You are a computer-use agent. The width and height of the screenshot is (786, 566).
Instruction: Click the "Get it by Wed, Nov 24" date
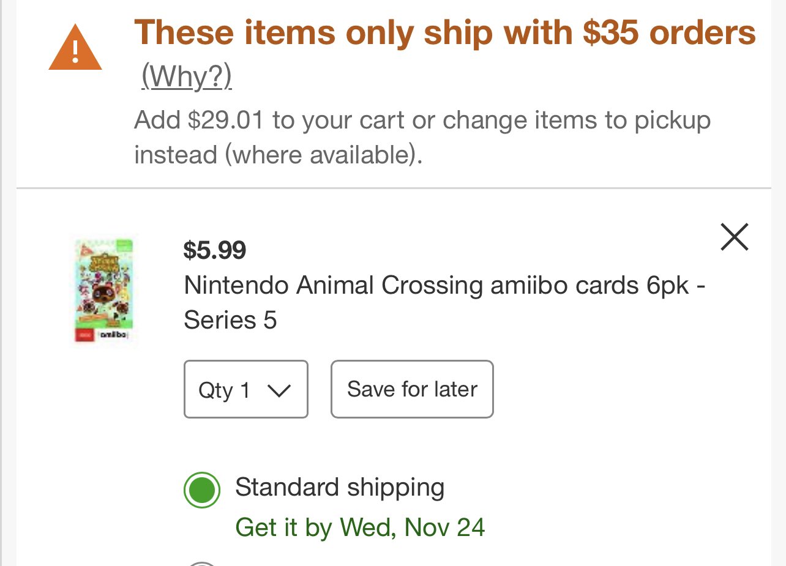(360, 527)
